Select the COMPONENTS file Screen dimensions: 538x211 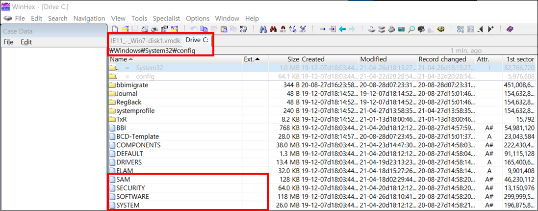[x=323, y=145]
